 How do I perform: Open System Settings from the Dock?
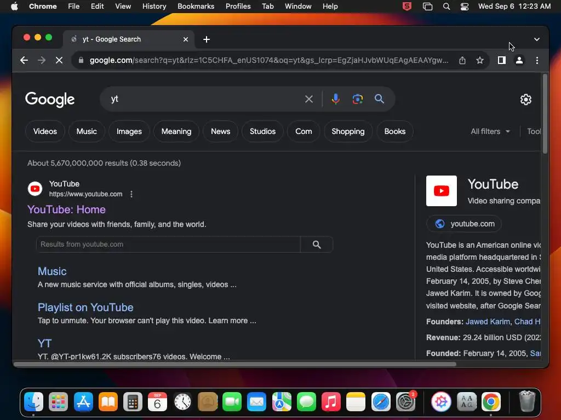(405, 402)
